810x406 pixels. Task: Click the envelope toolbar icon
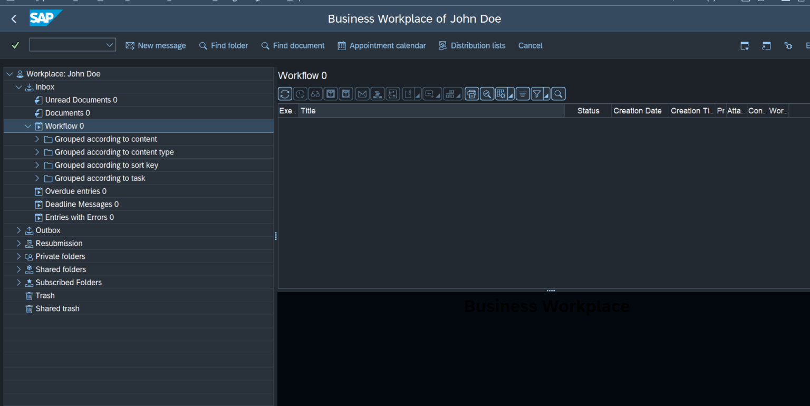pos(362,94)
